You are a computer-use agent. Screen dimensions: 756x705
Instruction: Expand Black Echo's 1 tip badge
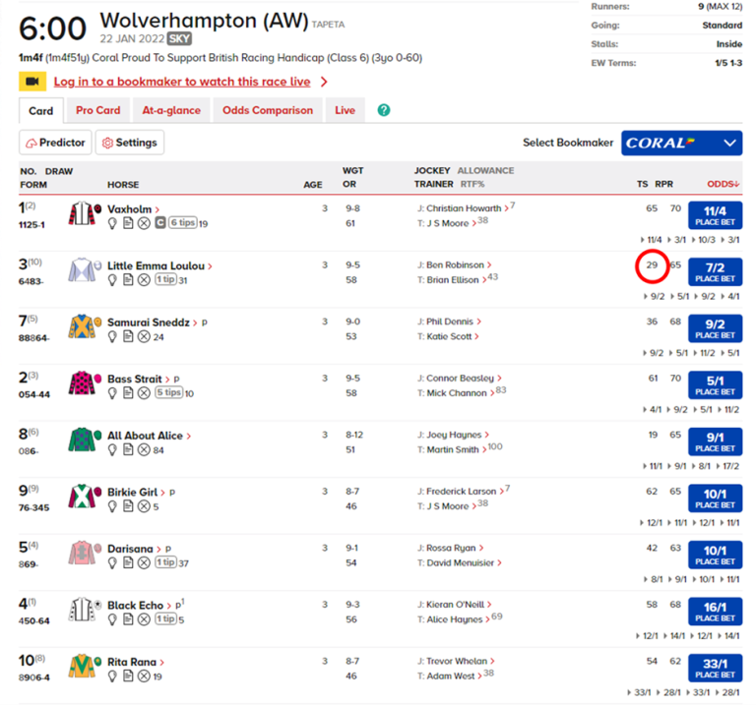165,618
